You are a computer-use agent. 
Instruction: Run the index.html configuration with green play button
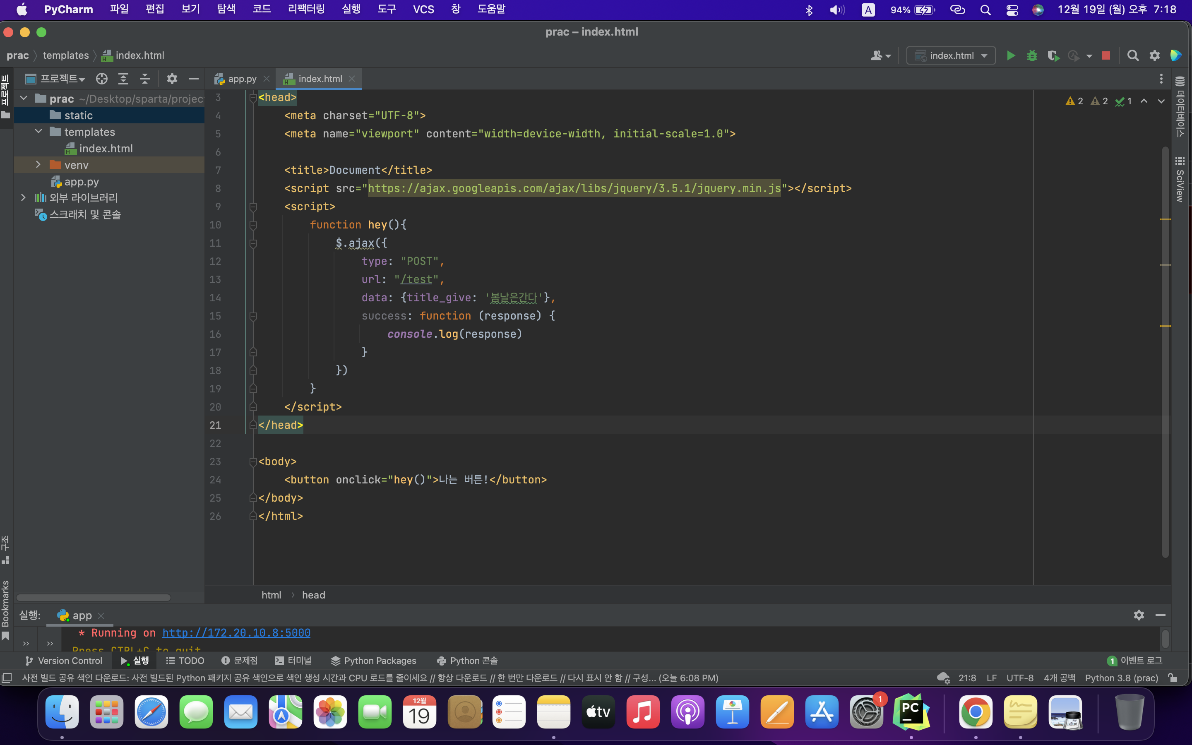pos(1011,56)
